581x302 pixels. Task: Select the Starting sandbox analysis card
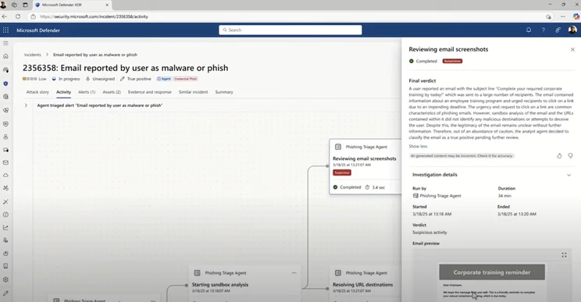244,282
